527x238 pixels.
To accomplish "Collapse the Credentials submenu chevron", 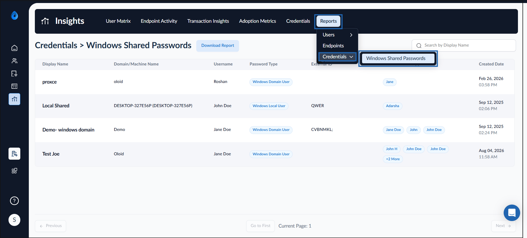I will 351,57.
